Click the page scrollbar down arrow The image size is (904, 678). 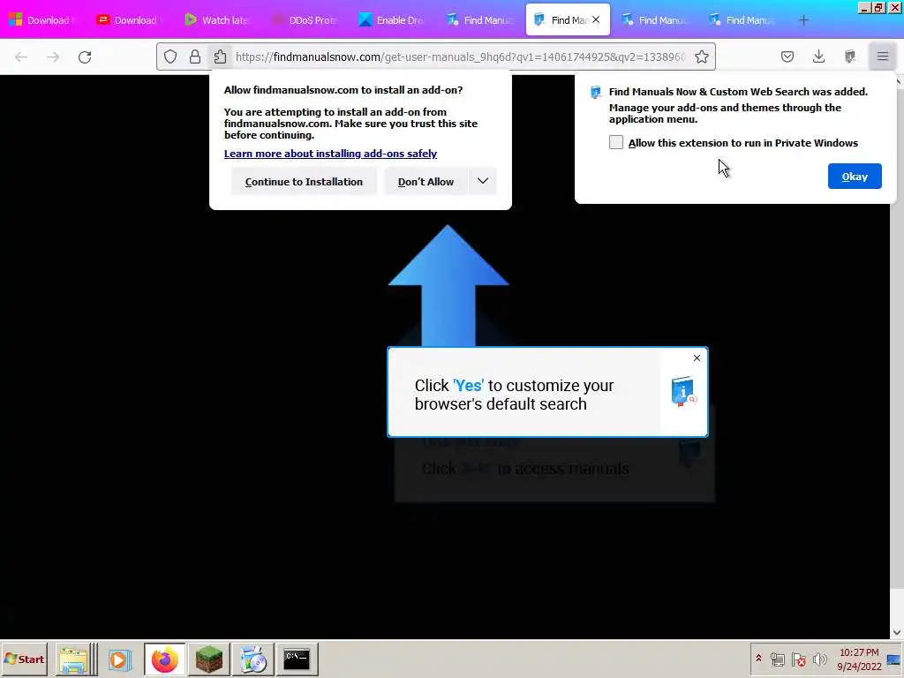click(897, 632)
